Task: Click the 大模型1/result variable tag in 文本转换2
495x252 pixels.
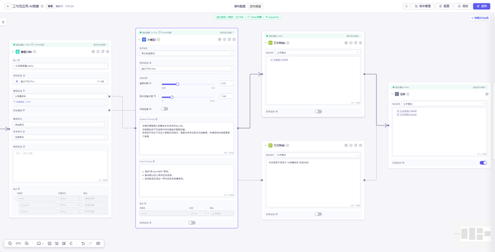Action: pos(279,59)
